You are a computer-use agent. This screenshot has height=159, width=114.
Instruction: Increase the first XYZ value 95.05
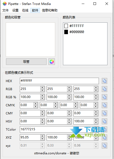click(x=42, y=136)
